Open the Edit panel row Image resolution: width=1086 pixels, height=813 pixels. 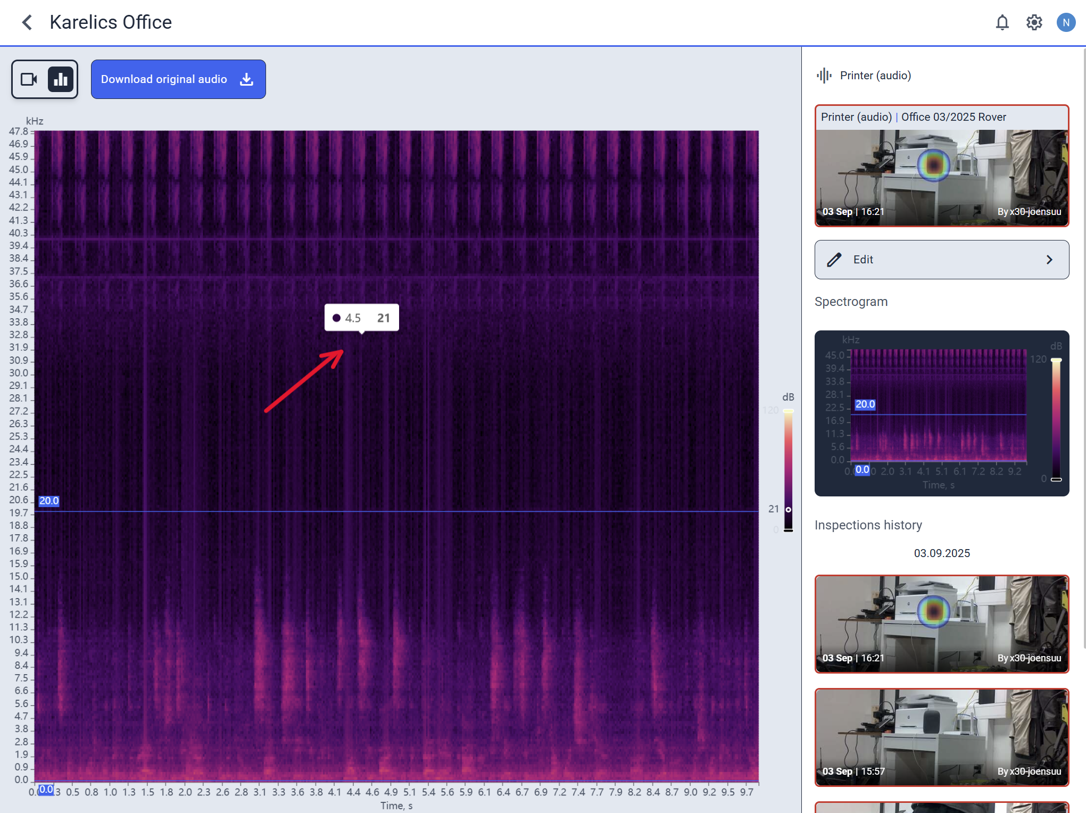click(941, 260)
